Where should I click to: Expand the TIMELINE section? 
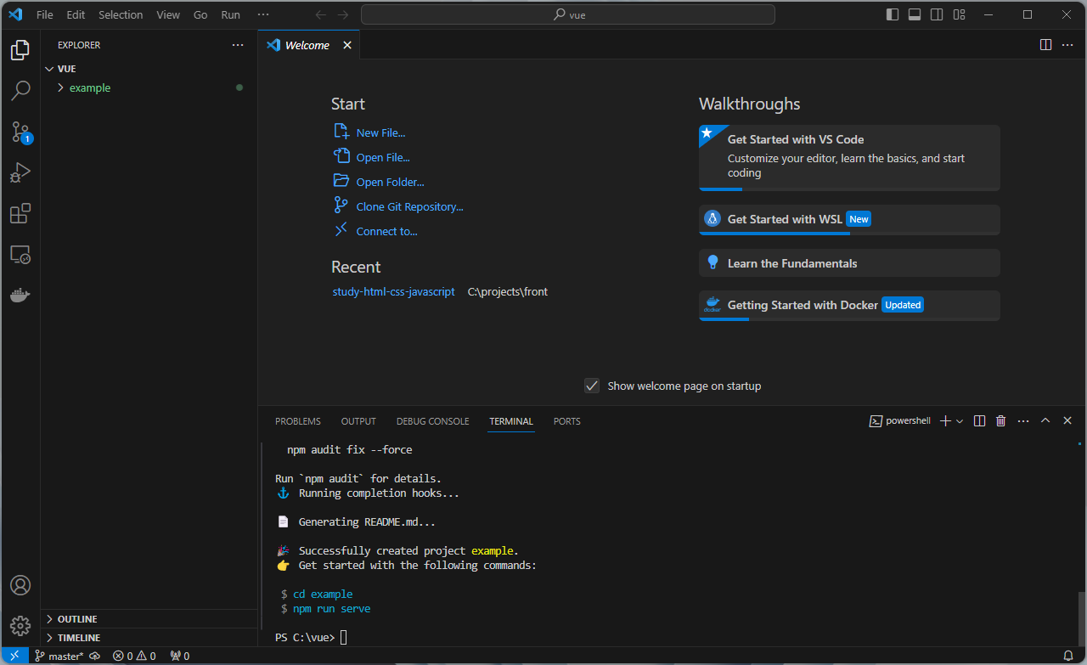click(149, 638)
